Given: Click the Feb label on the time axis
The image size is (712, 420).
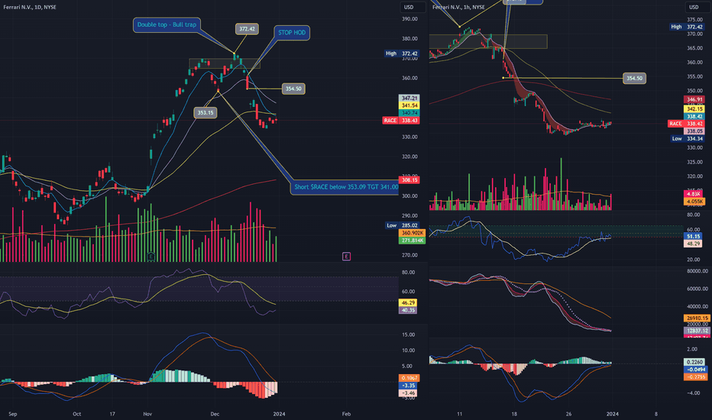Looking at the screenshot, I should click(x=346, y=414).
